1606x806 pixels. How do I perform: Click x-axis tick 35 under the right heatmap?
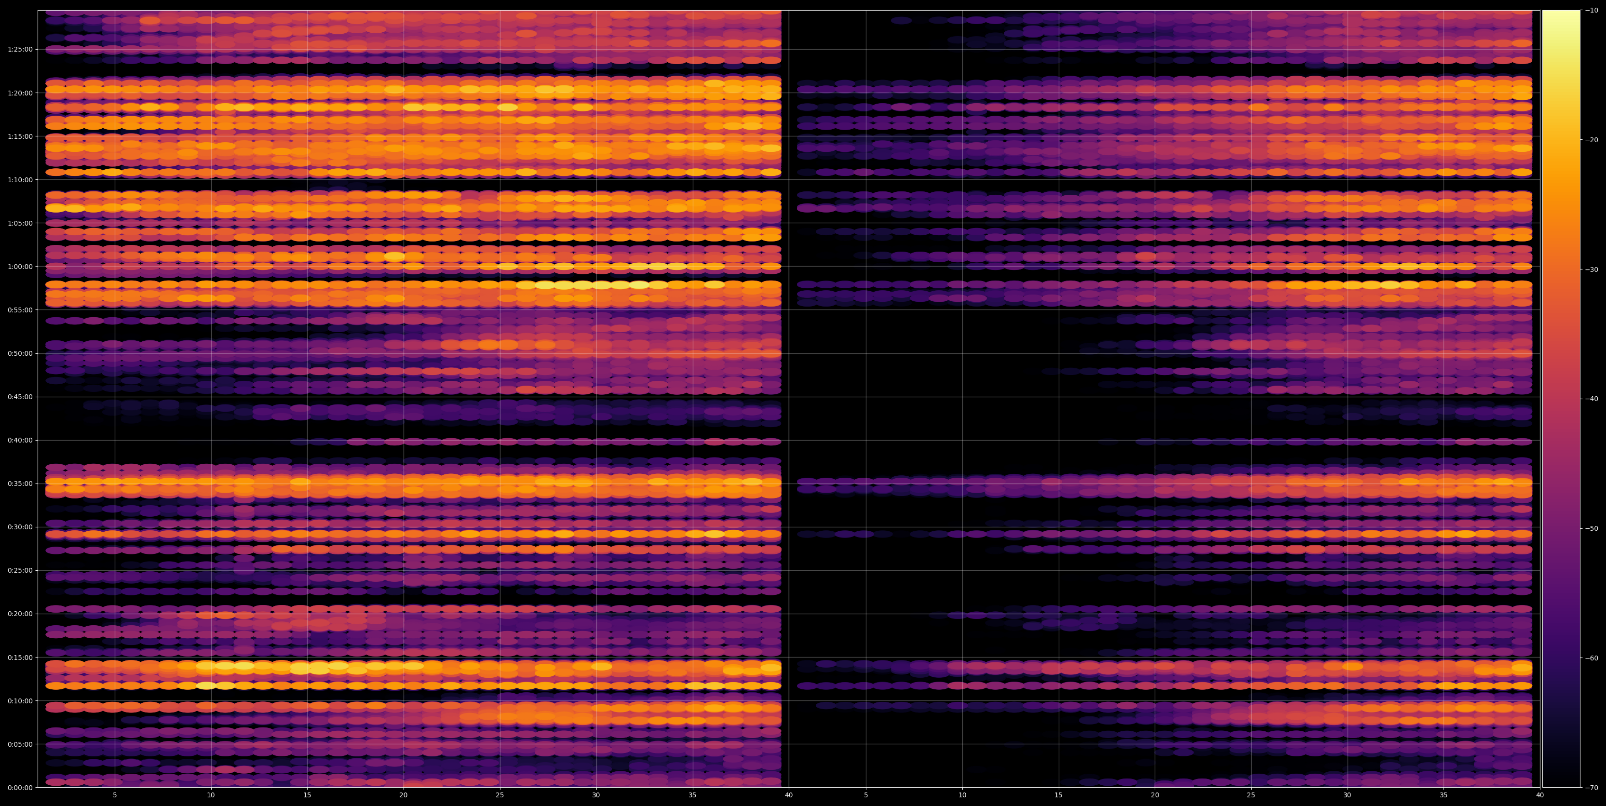pos(1444,795)
